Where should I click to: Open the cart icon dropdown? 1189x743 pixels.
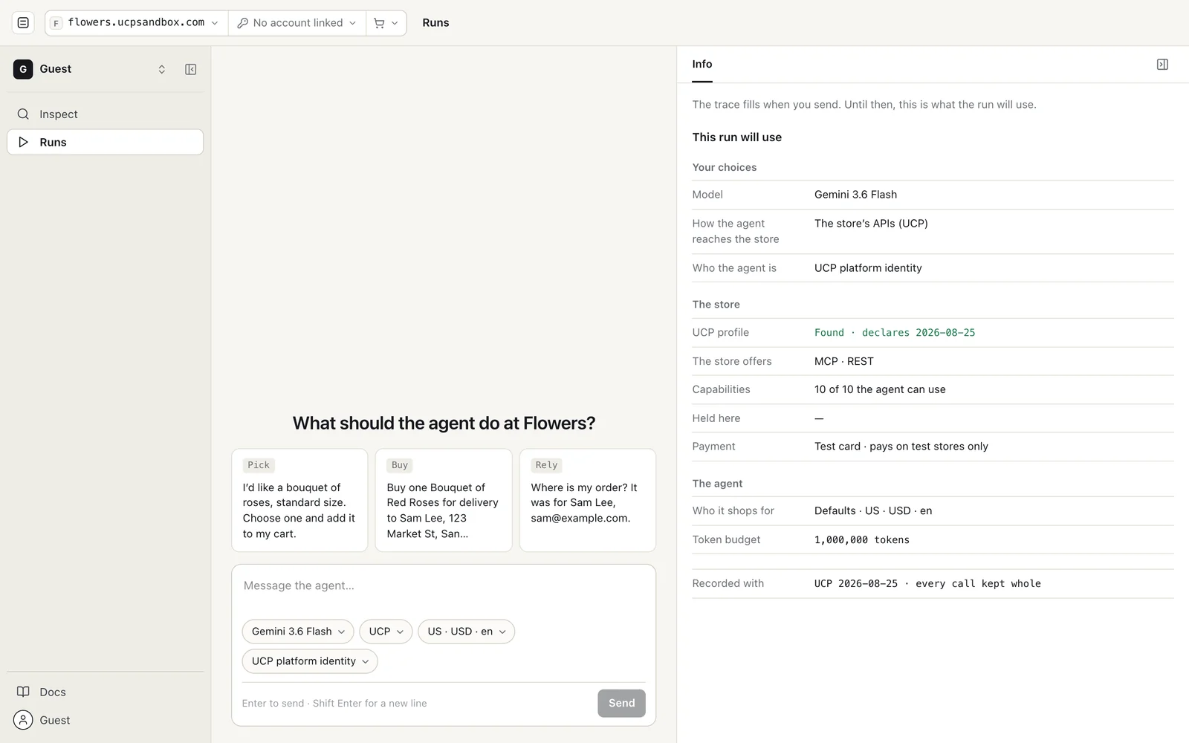pyautogui.click(x=386, y=23)
